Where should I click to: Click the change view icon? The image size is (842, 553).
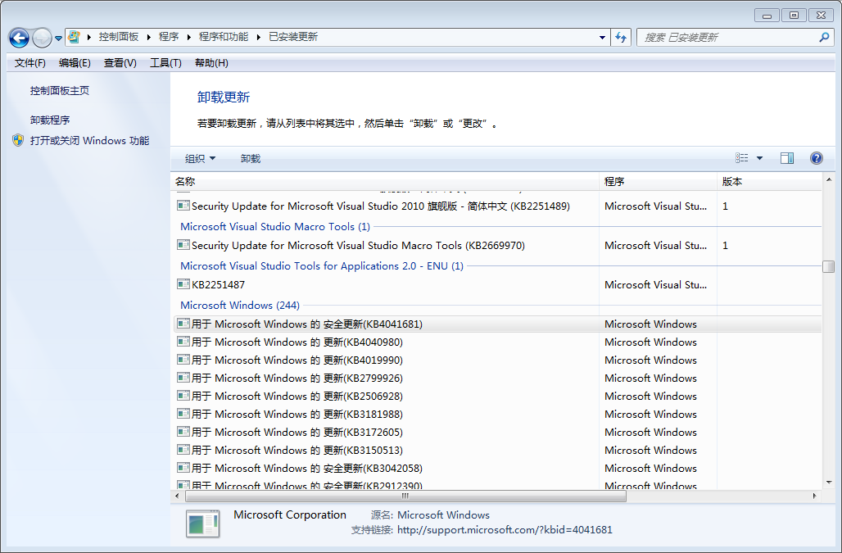(742, 158)
